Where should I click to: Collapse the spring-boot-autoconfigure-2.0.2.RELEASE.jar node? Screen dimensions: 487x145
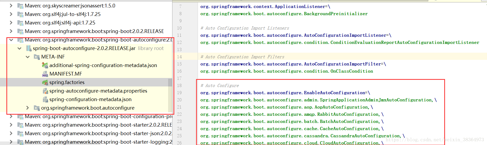(19, 48)
